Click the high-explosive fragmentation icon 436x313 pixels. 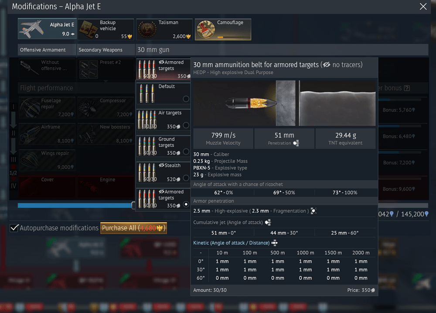313,211
